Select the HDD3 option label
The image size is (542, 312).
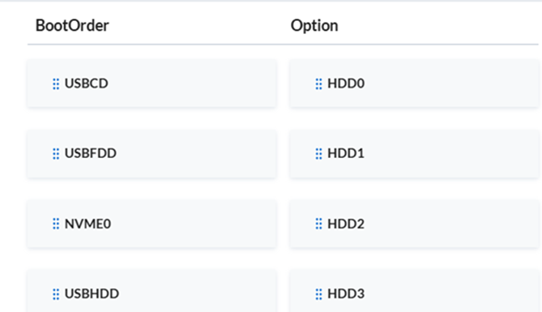tap(346, 293)
